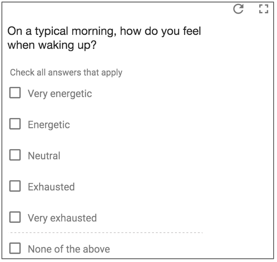Click the 'Very energetic' label text

click(60, 93)
